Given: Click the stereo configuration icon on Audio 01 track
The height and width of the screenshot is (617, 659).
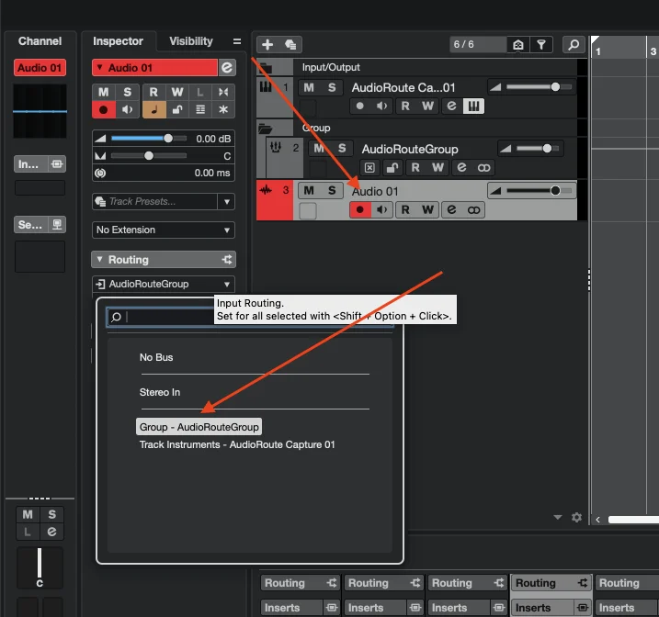Looking at the screenshot, I should pos(473,210).
